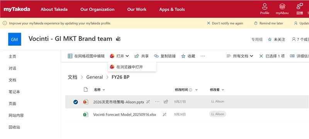
Task: Open the myAibou assistant icon
Action: pyautogui.click(x=282, y=9)
